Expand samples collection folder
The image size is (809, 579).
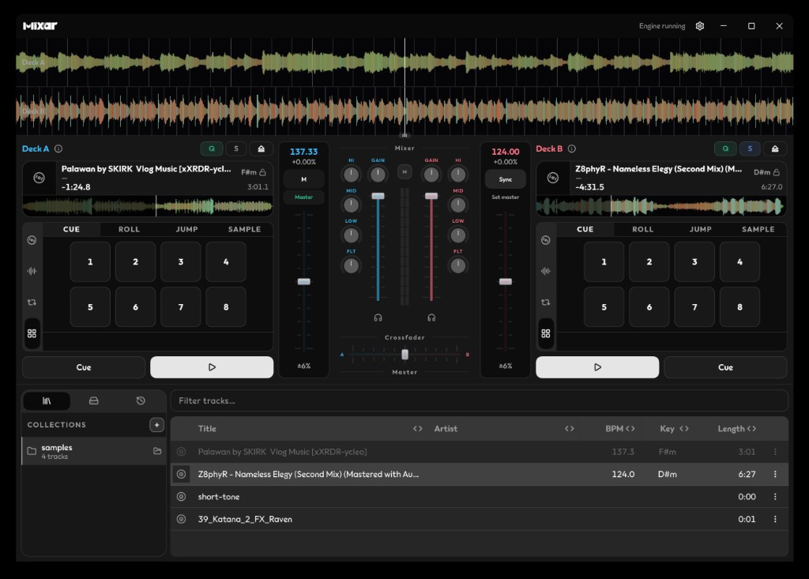tap(32, 451)
